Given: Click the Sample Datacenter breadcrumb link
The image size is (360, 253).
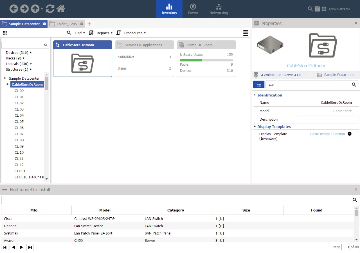Looking at the screenshot, I should pos(339,75).
